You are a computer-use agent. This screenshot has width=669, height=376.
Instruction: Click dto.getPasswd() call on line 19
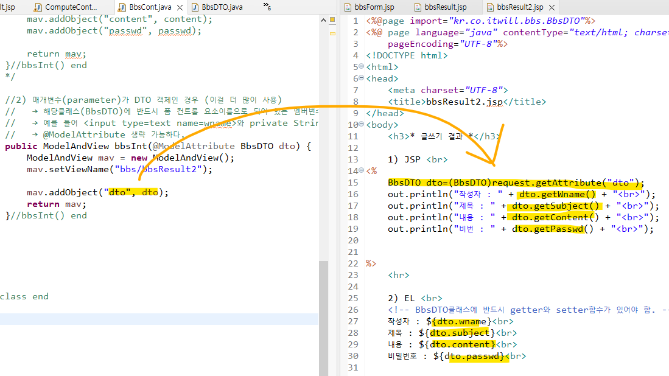(553, 229)
